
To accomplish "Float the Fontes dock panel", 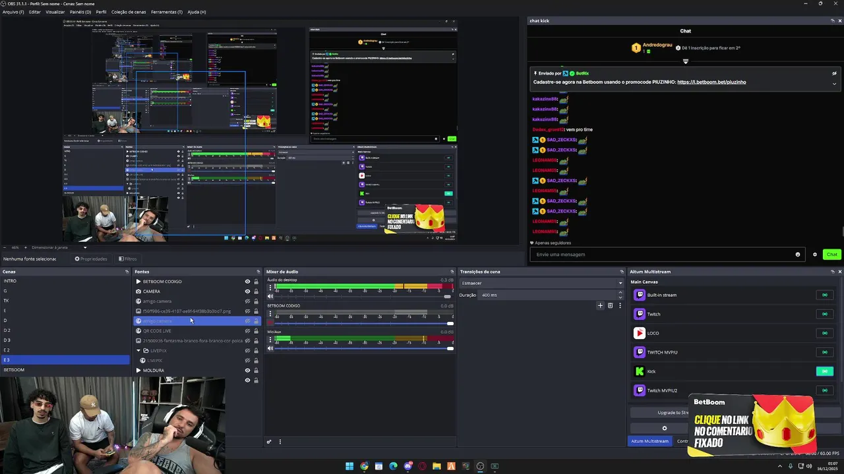I will [258, 272].
